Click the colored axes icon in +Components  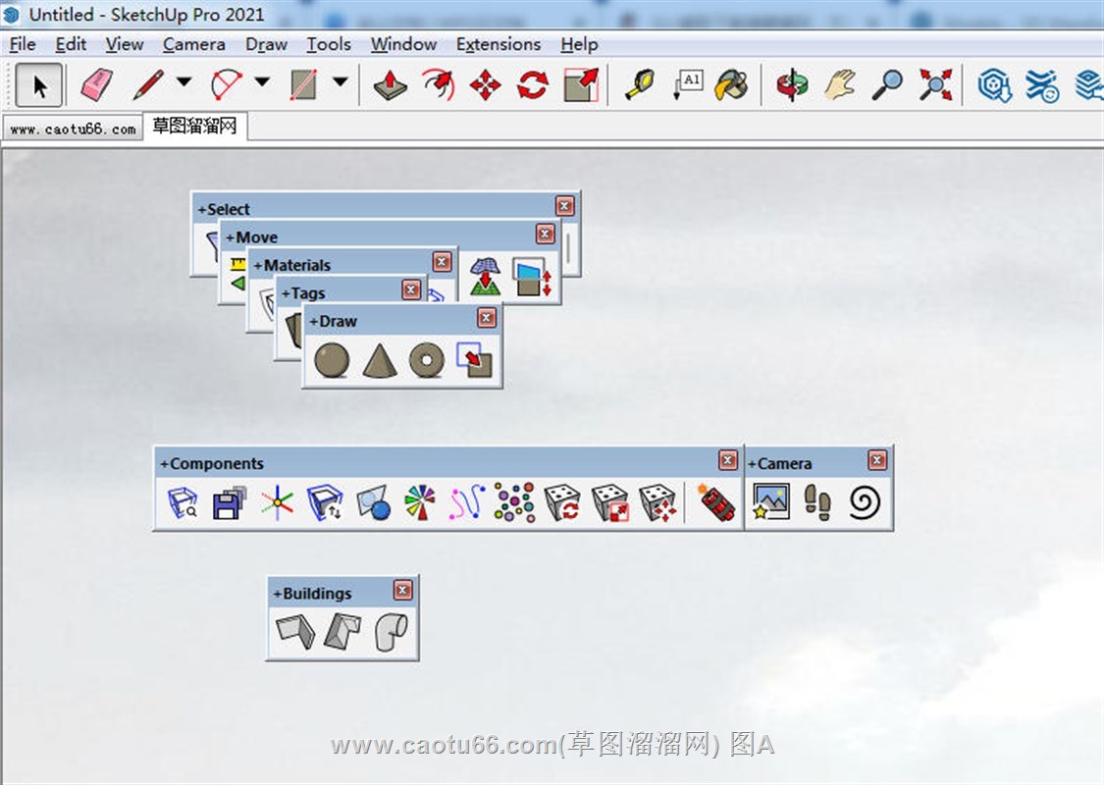(x=278, y=502)
